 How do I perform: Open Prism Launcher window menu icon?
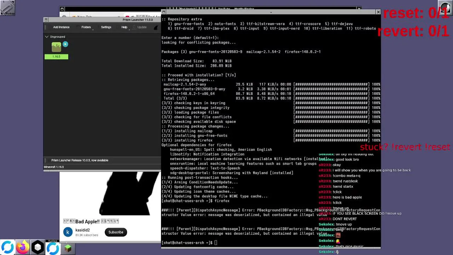pos(46,20)
